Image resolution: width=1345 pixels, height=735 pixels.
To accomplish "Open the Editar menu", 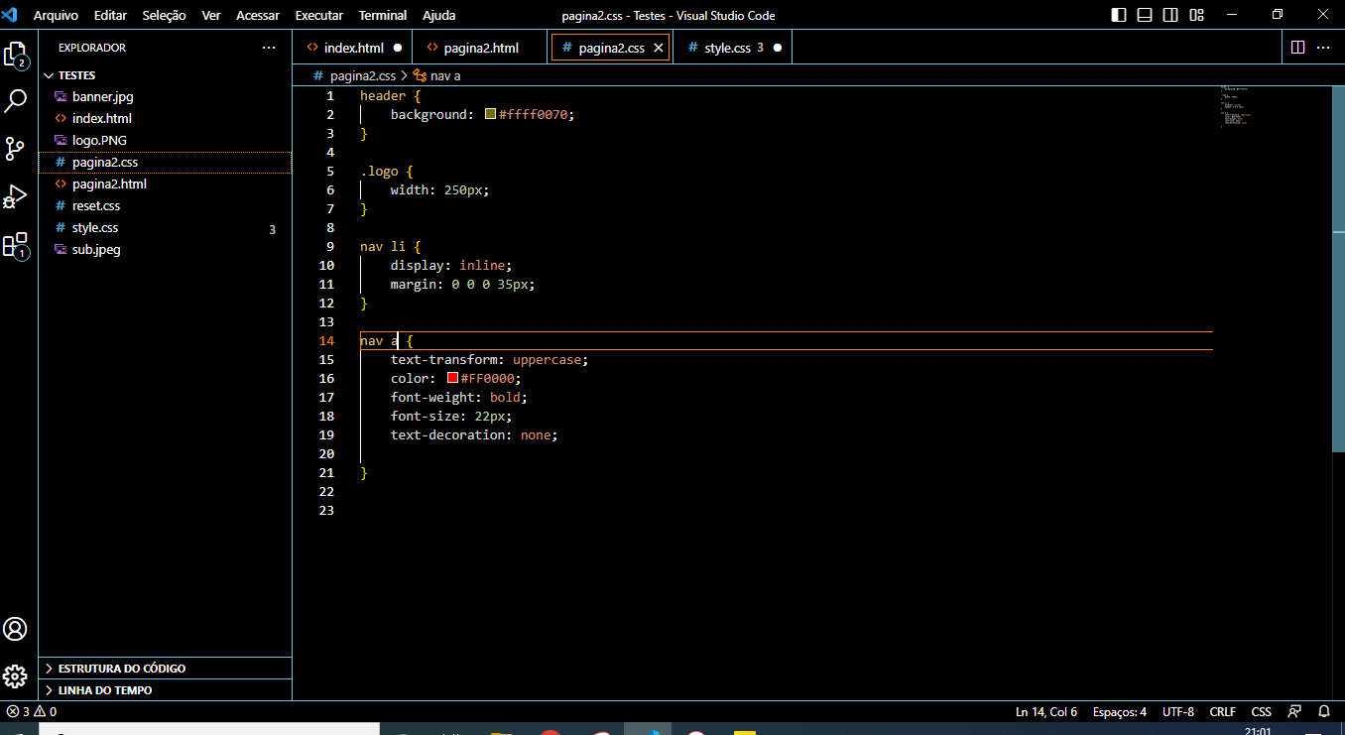I will tap(110, 15).
